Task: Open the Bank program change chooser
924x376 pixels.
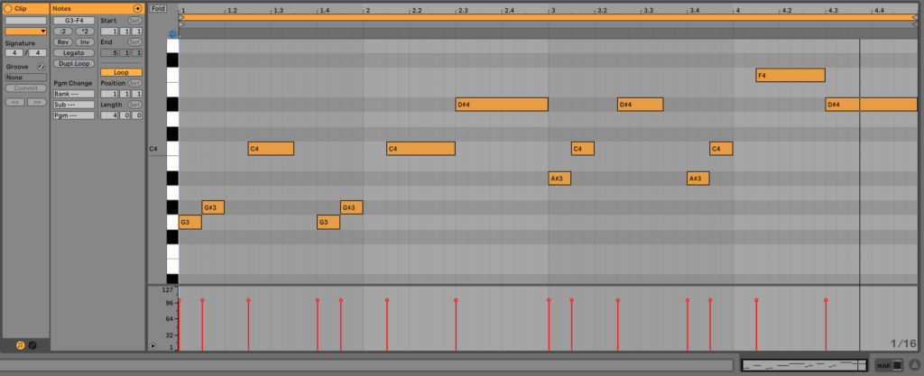Action: (x=74, y=94)
